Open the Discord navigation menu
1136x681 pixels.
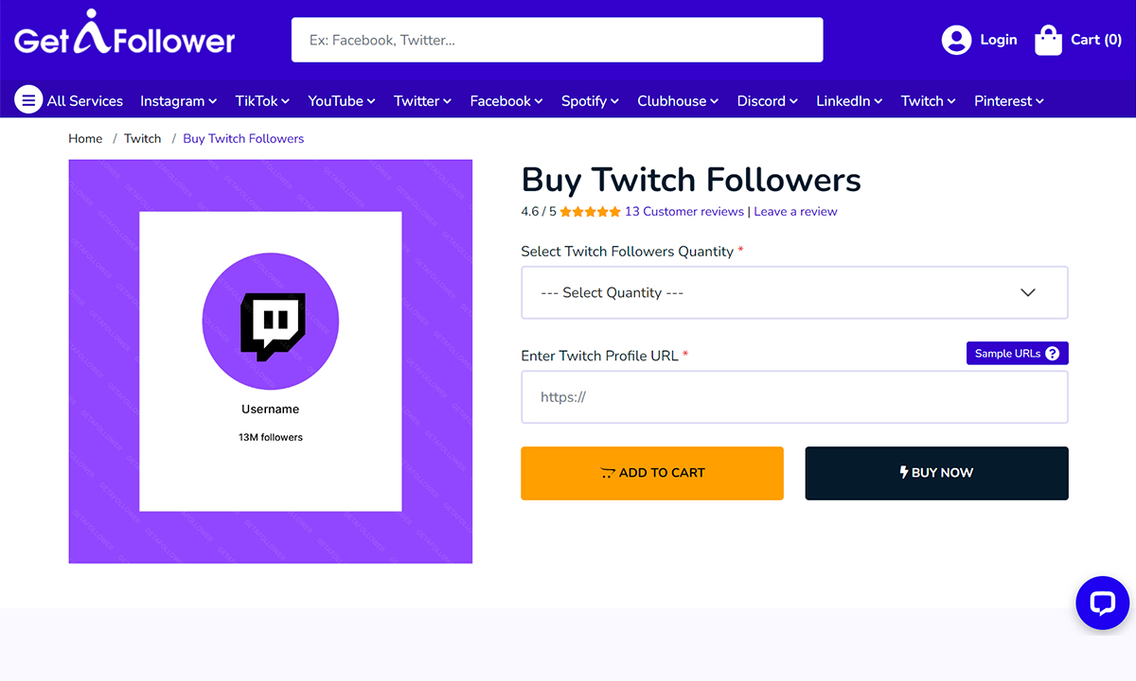click(x=767, y=100)
